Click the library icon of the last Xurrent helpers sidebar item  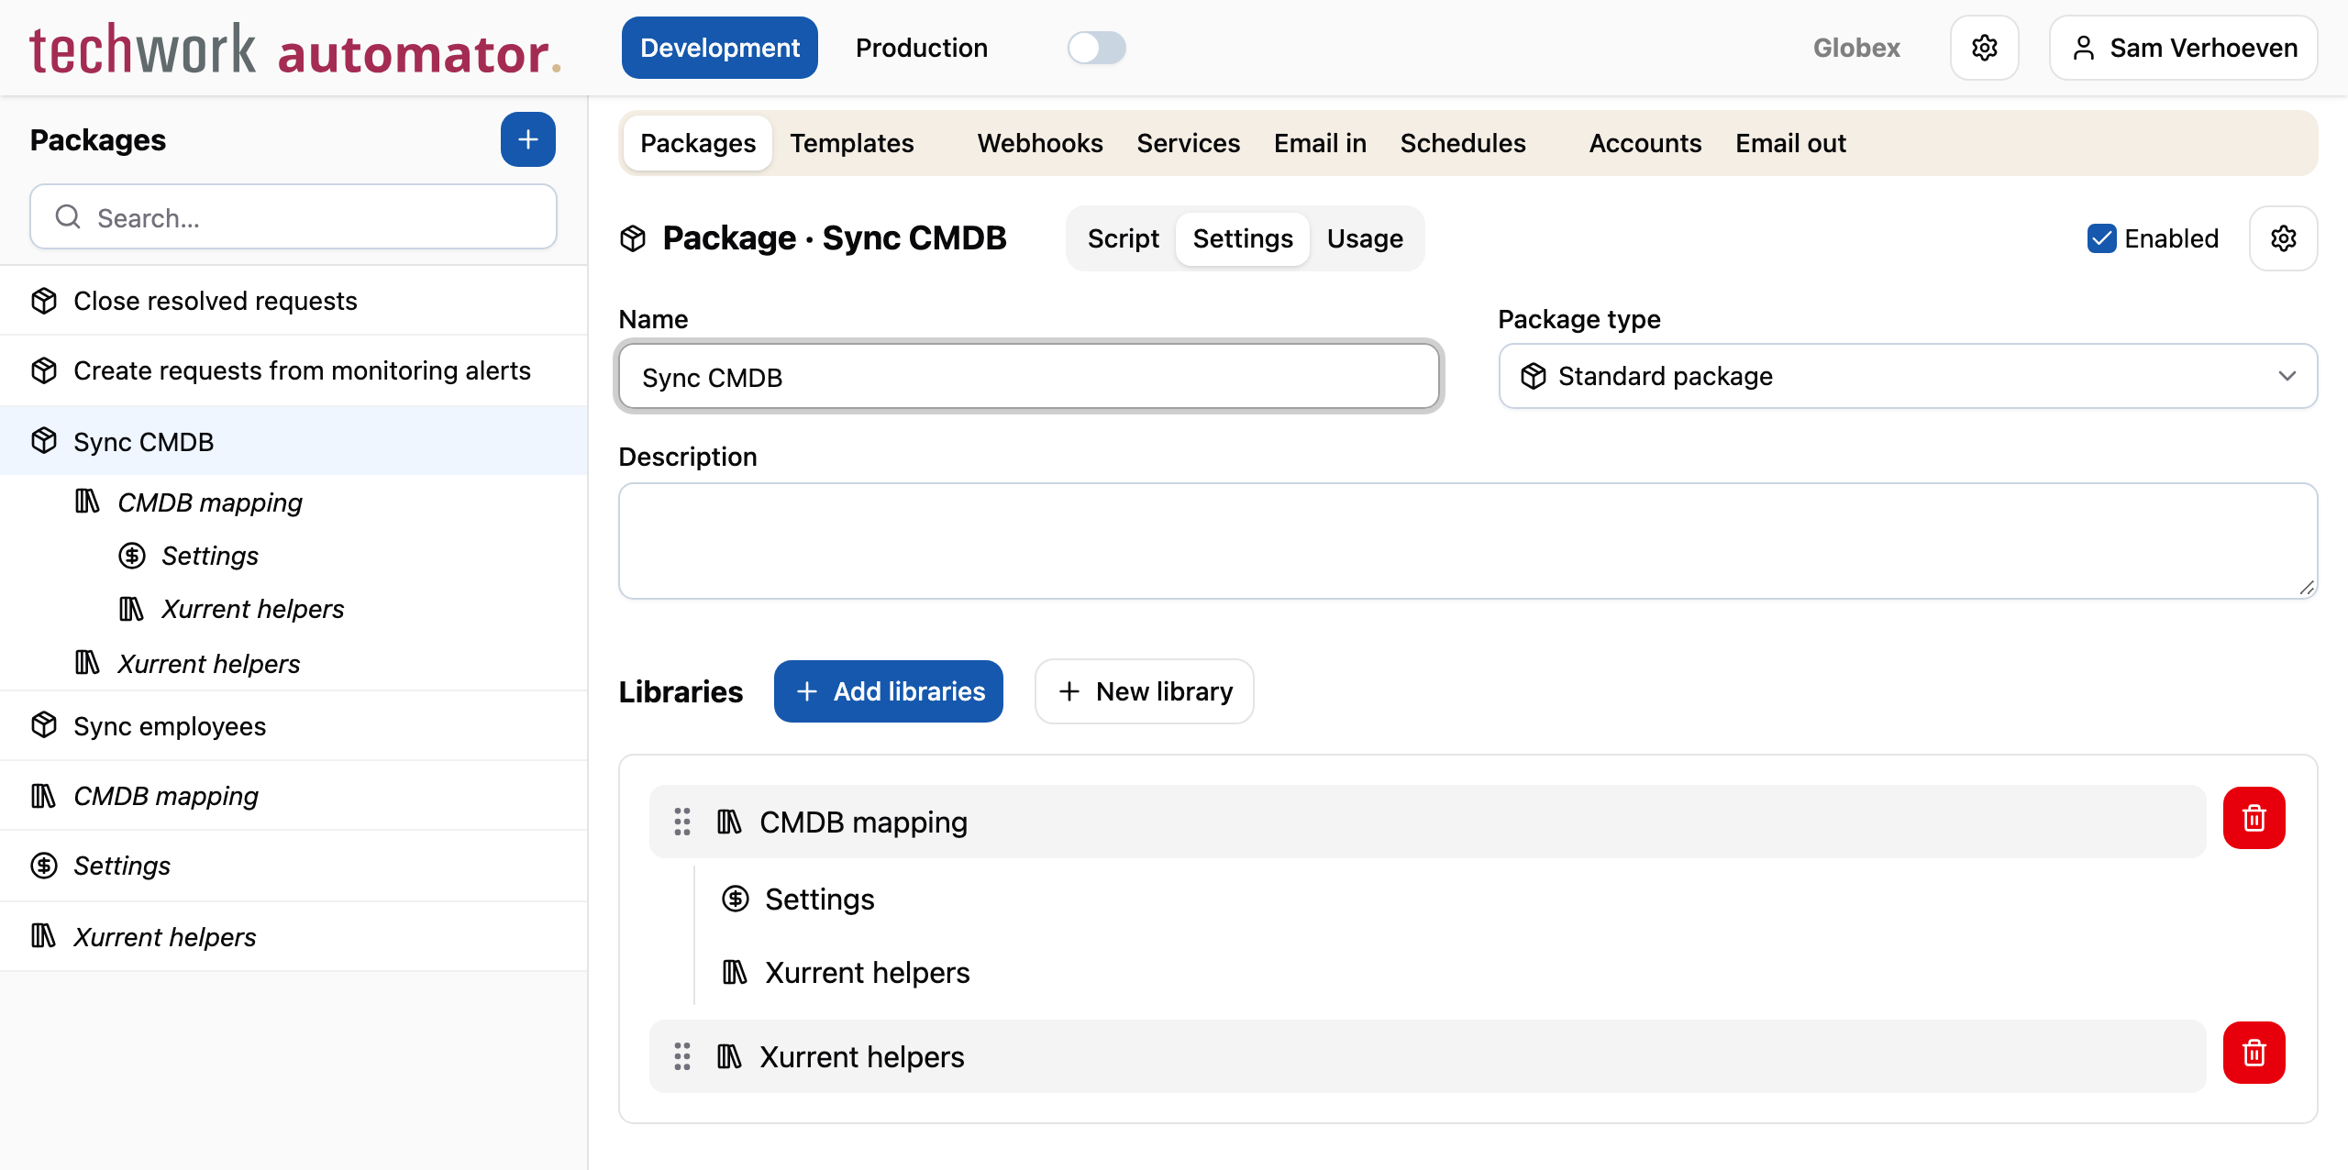pyautogui.click(x=44, y=936)
